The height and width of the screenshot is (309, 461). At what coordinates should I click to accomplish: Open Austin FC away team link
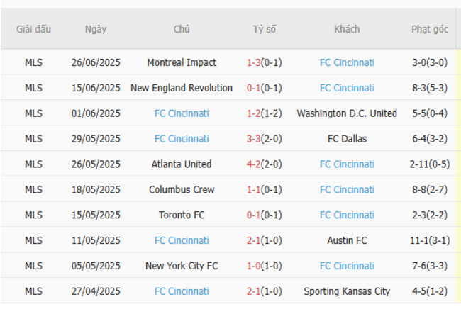click(347, 240)
